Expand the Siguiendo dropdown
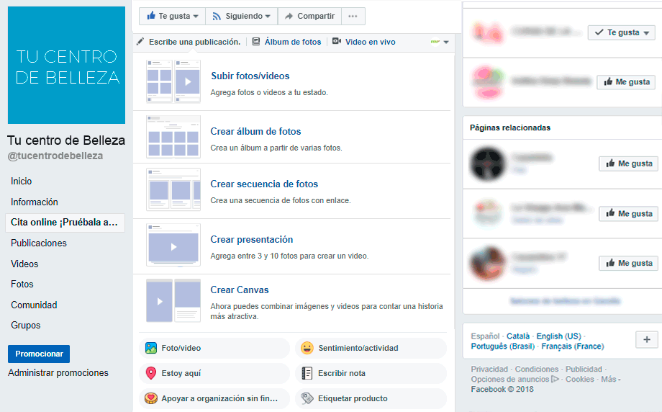The height and width of the screenshot is (412, 662). pyautogui.click(x=268, y=17)
